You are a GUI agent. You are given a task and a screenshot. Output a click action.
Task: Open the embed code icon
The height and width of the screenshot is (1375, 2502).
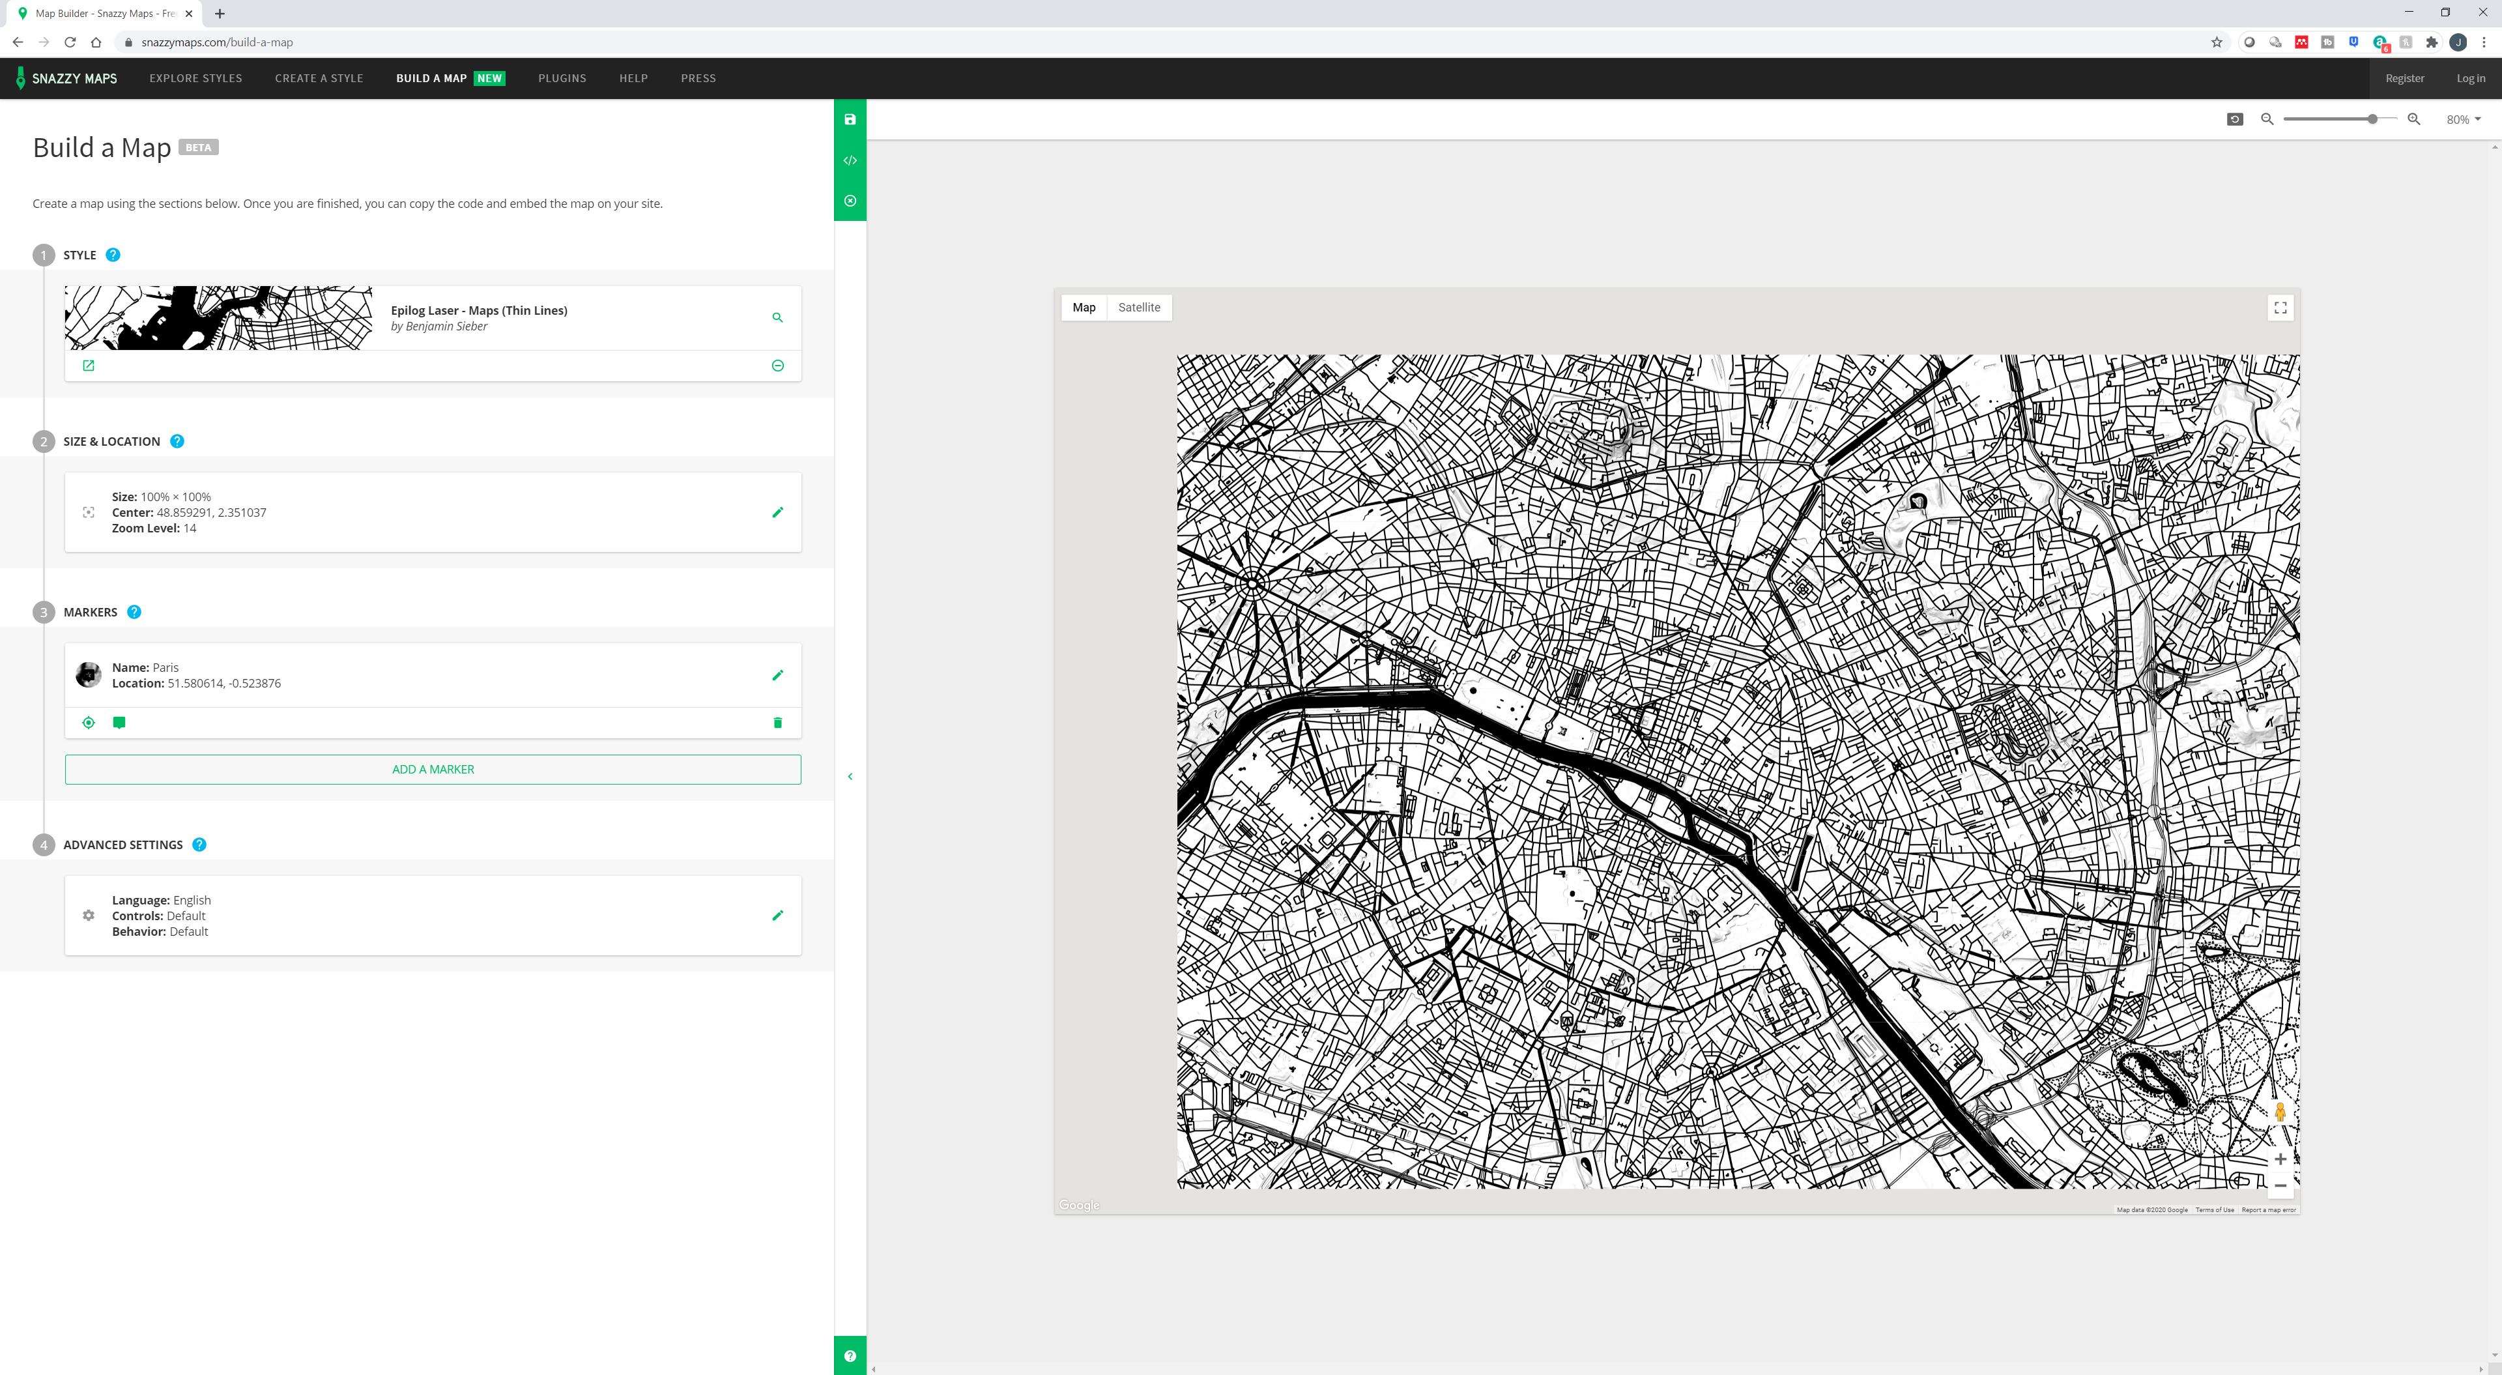(x=850, y=160)
